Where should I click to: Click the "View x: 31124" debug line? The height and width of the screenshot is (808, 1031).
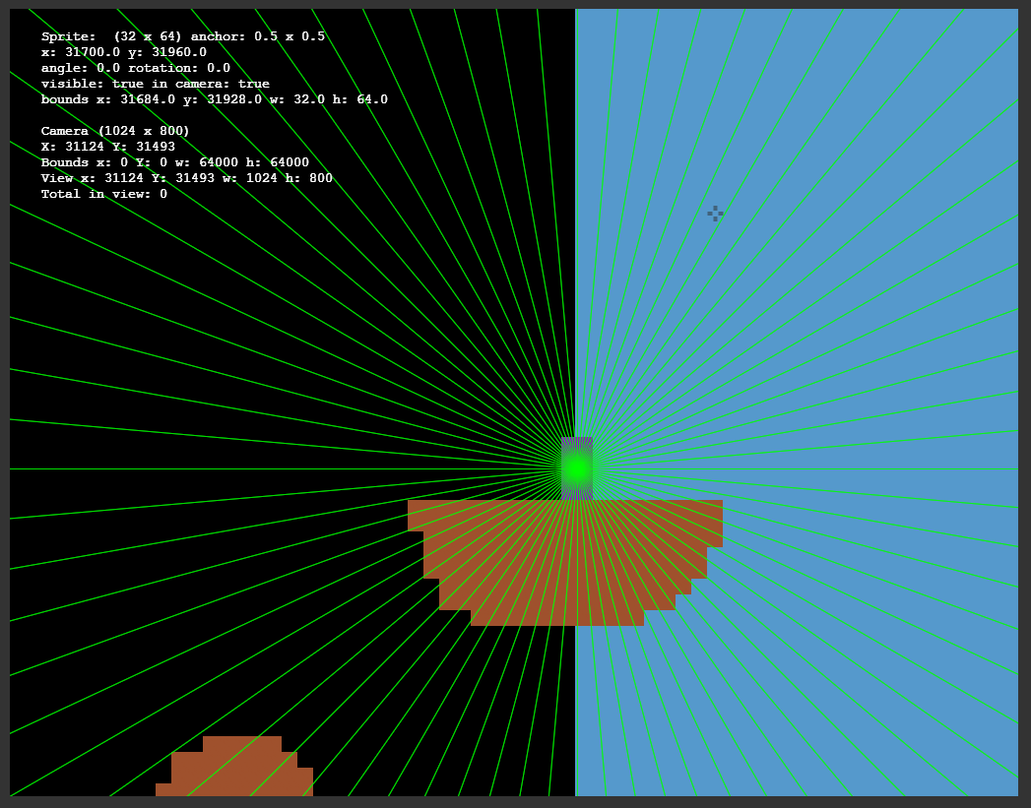point(187,178)
